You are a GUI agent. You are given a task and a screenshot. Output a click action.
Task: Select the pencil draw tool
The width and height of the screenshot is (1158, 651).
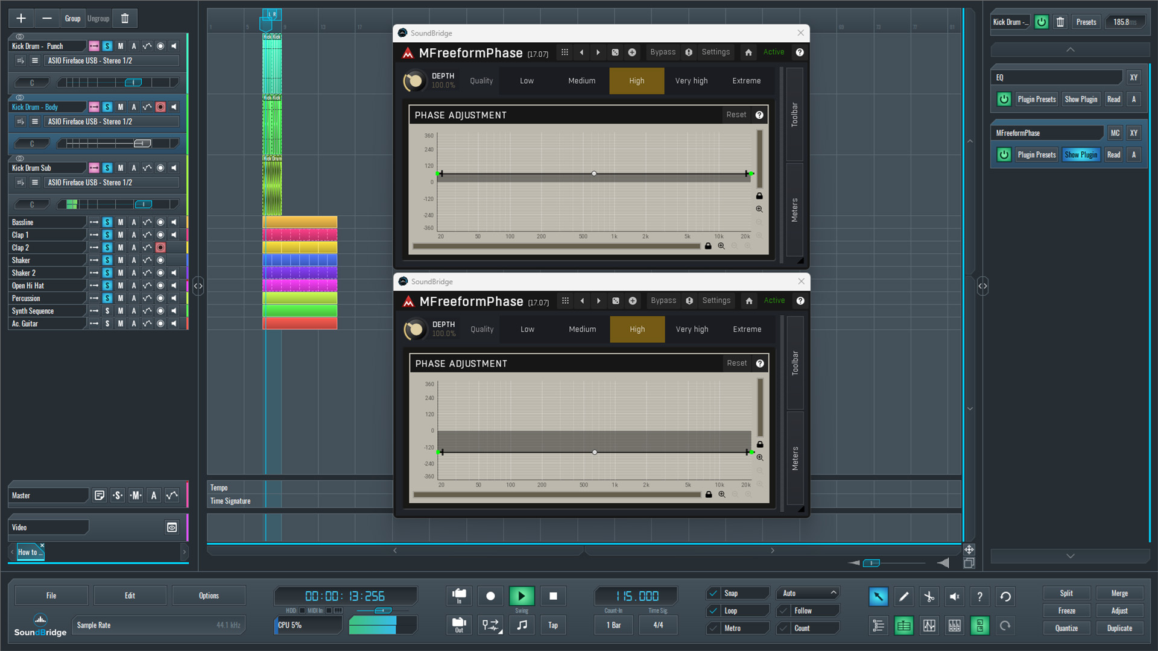[903, 597]
